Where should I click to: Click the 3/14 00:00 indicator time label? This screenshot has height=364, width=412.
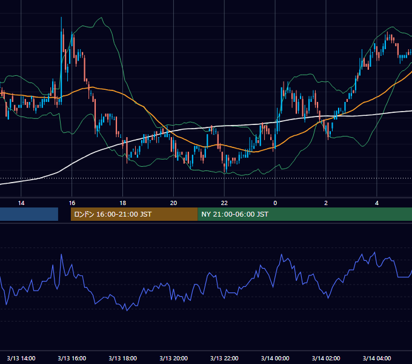click(x=275, y=358)
